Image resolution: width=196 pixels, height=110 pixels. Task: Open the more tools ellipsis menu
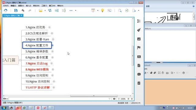coord(71,10)
